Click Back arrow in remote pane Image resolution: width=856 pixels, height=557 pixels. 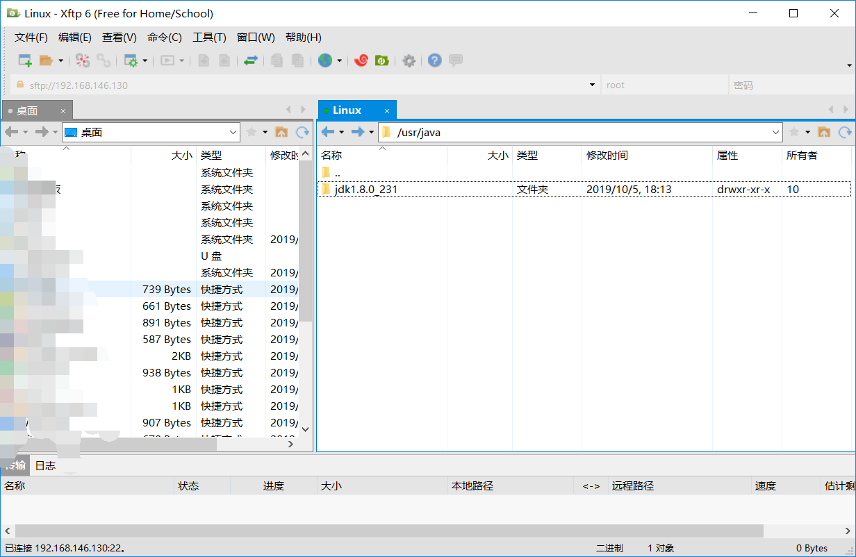click(x=328, y=132)
